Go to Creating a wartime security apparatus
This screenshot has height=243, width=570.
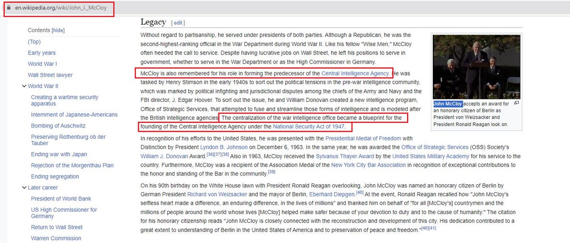click(65, 100)
